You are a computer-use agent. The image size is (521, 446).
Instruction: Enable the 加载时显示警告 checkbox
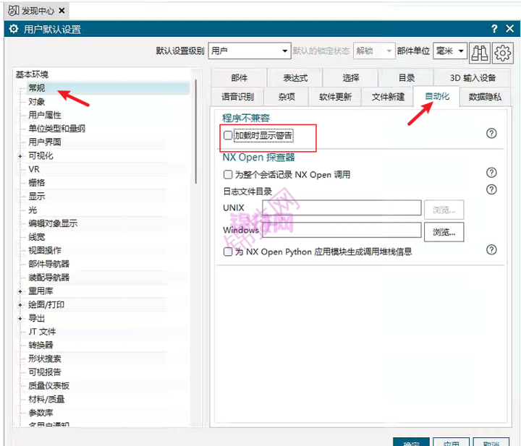pos(229,135)
